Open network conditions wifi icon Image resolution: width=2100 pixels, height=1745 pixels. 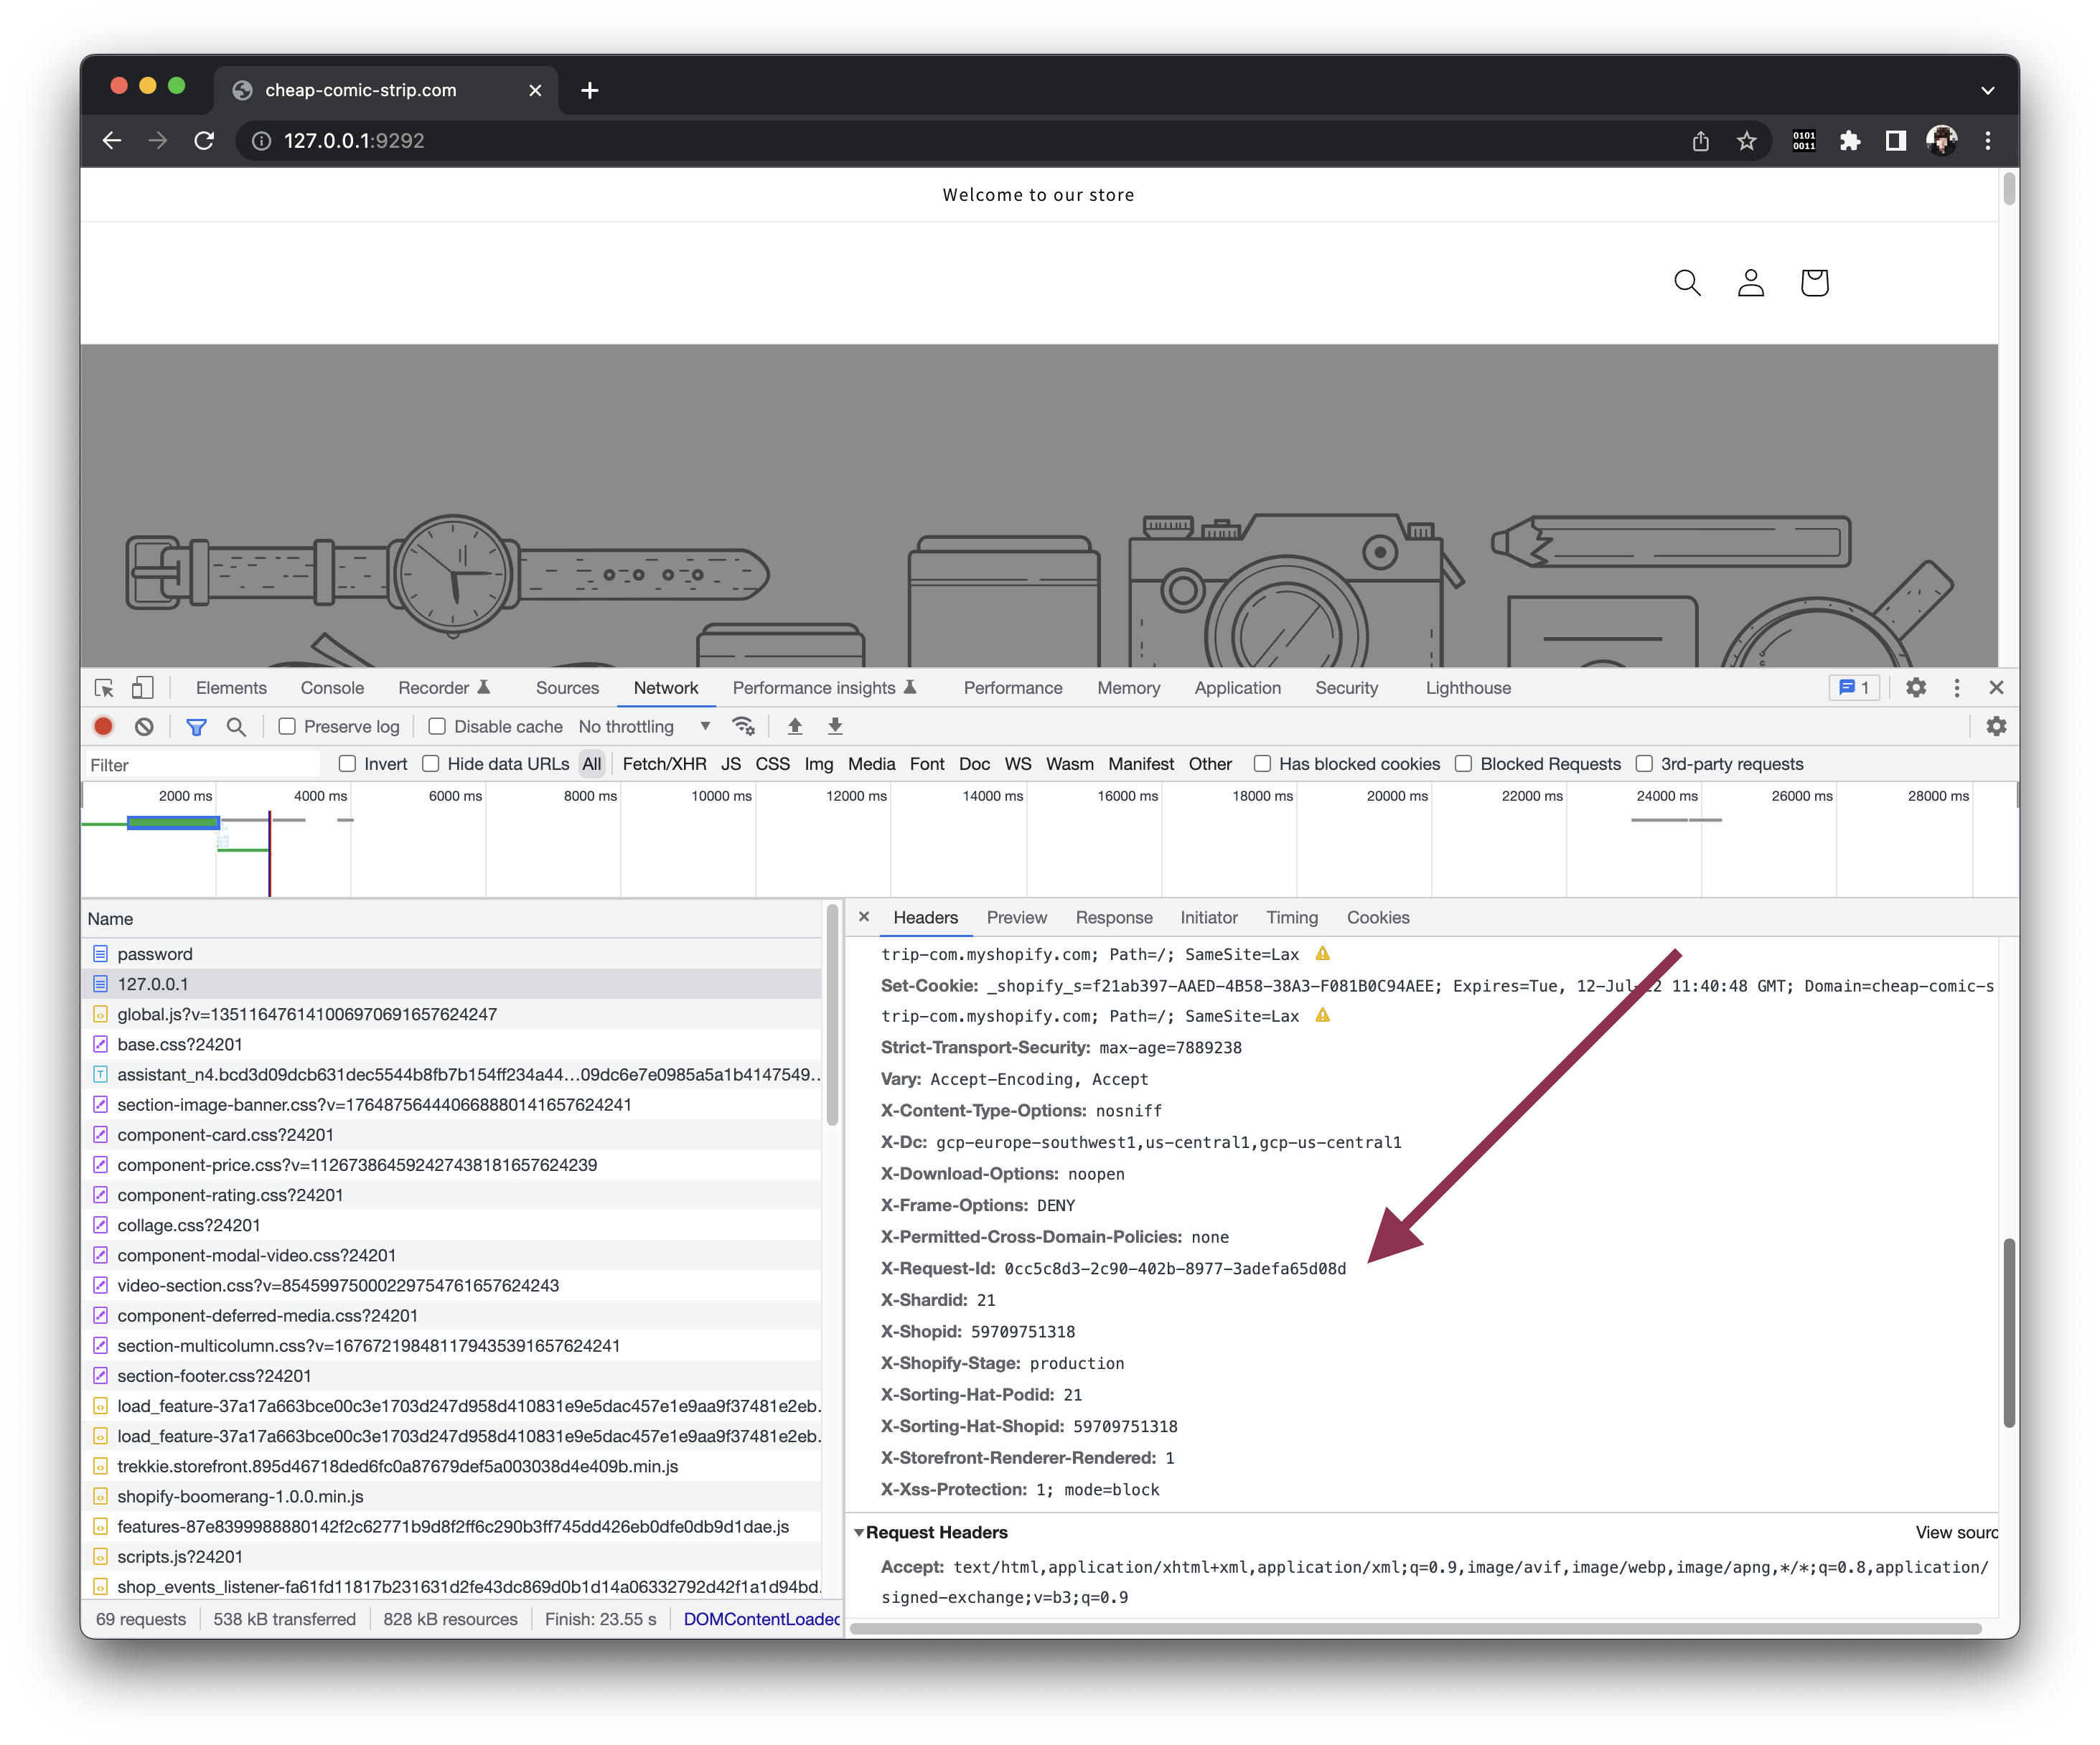(x=743, y=727)
